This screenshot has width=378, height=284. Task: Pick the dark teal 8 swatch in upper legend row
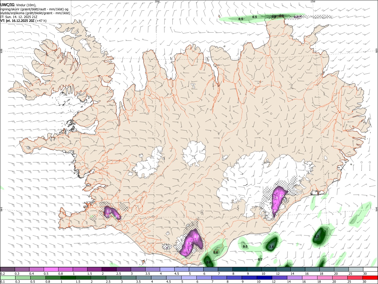(x=240, y=269)
